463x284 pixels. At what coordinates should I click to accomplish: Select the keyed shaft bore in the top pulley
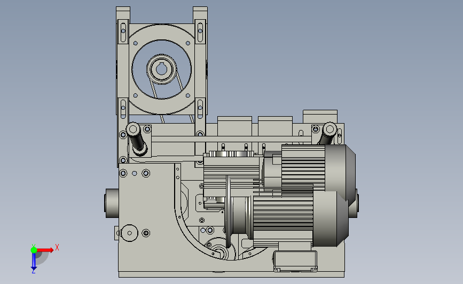tap(161, 69)
